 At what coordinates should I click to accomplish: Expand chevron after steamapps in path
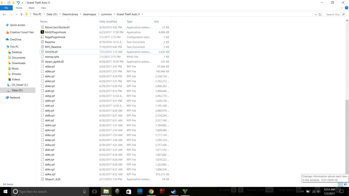pos(98,14)
